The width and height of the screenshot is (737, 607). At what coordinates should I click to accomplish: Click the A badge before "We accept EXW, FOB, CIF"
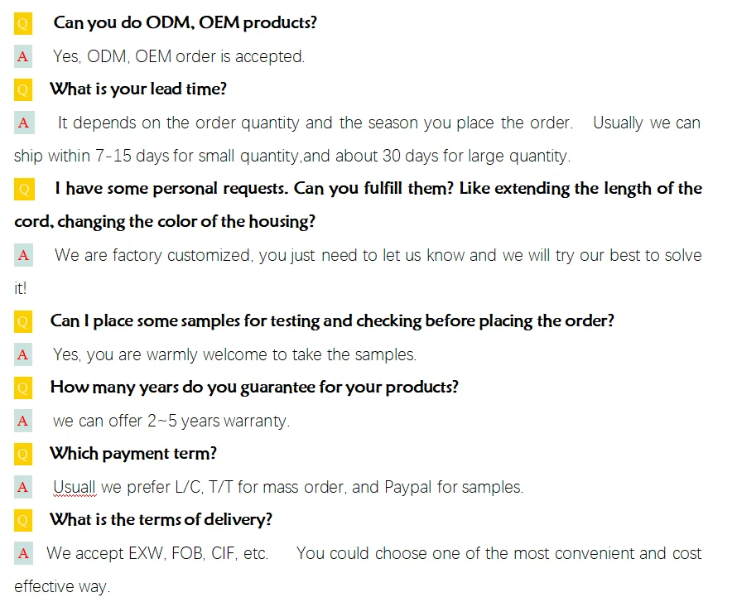pos(23,553)
